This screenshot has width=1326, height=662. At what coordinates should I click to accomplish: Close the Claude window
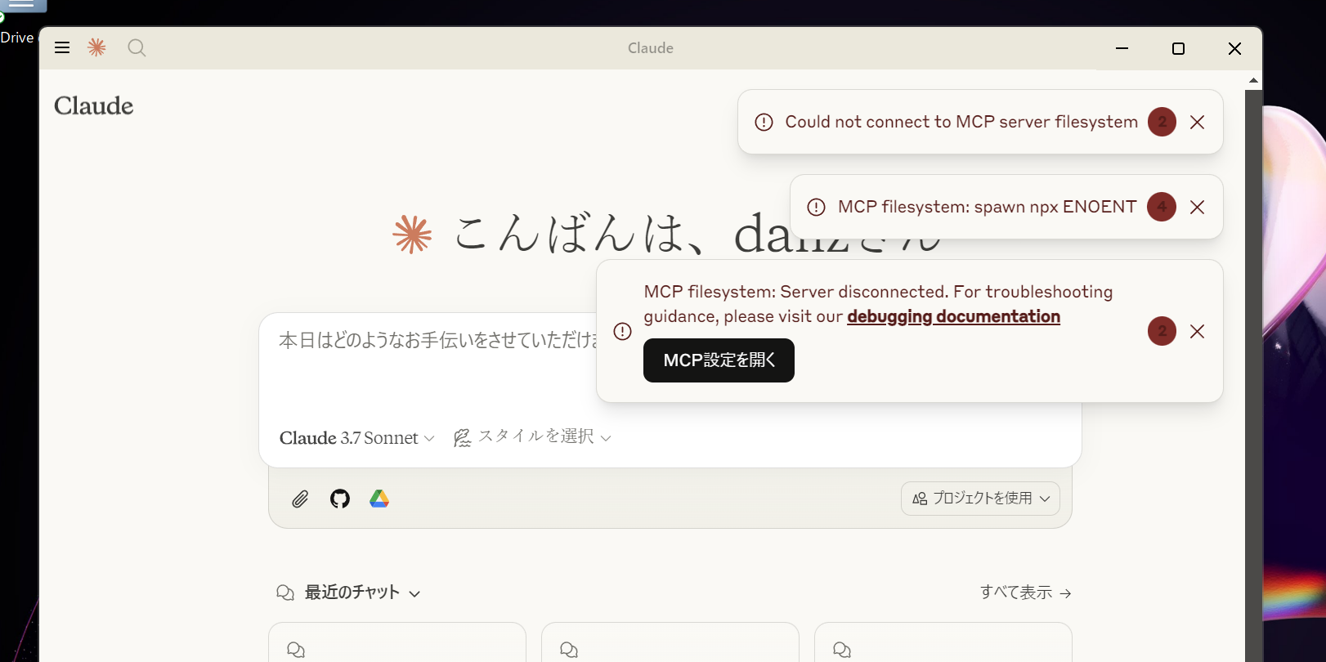click(1234, 48)
